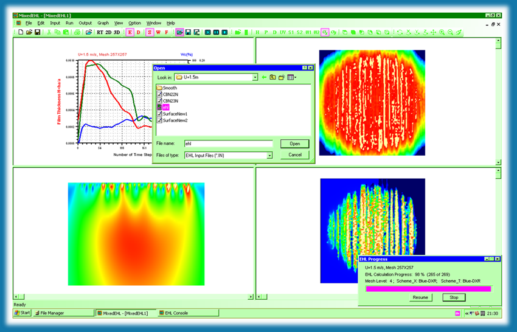Click the Stop square control icon
Screen dimensions: 517x332
point(224,32)
